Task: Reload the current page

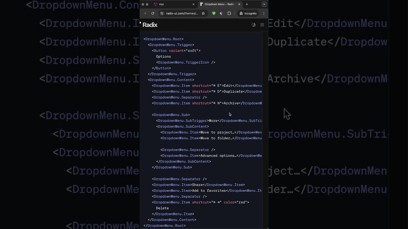Action: pyautogui.click(x=153, y=13)
